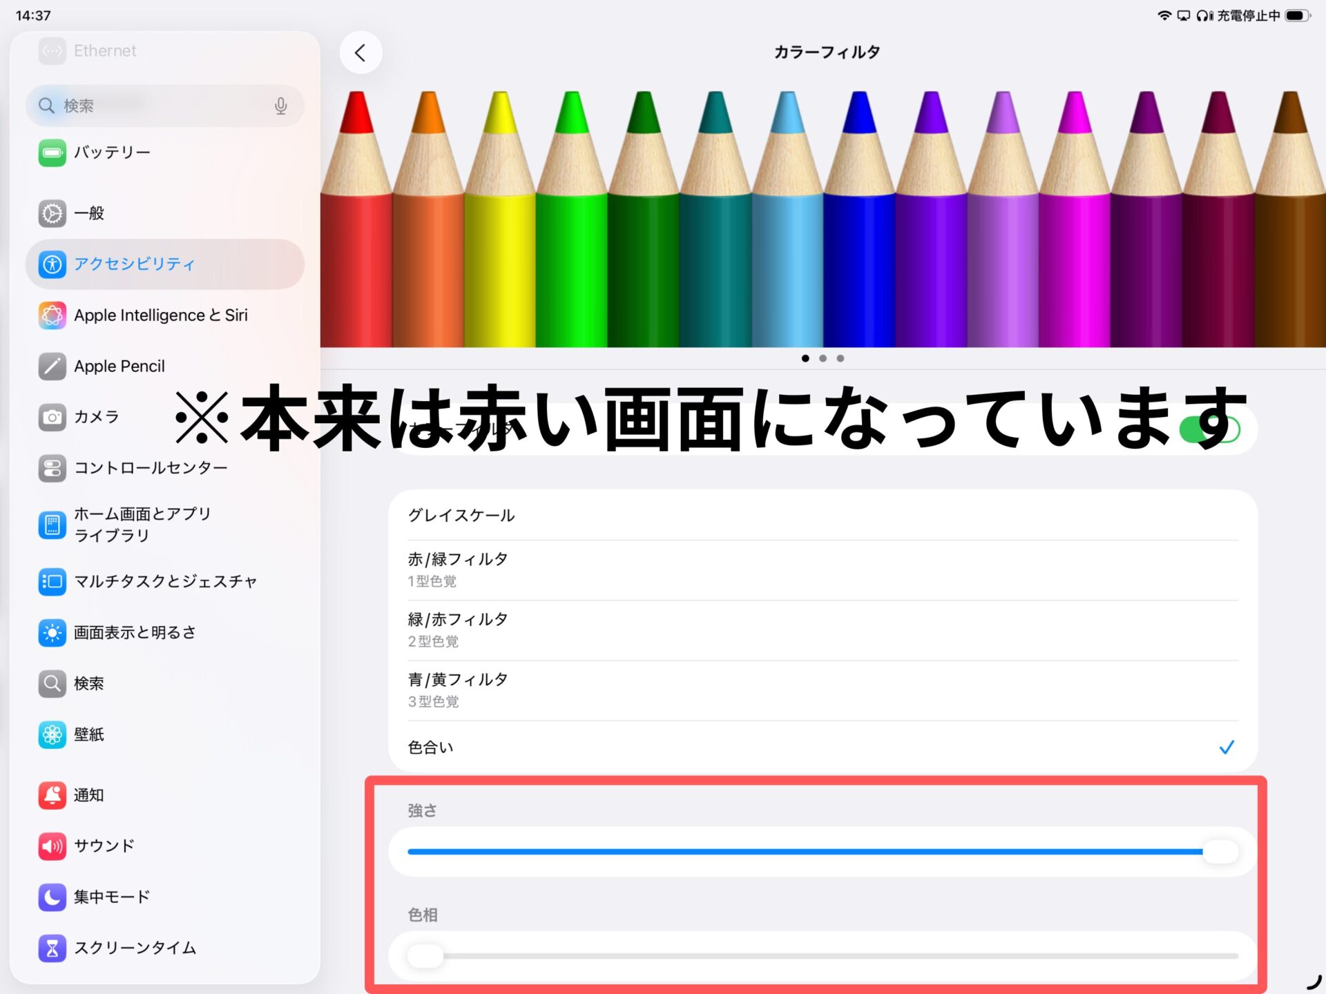Open Wallpaper settings flower icon
The height and width of the screenshot is (994, 1326).
52,734
